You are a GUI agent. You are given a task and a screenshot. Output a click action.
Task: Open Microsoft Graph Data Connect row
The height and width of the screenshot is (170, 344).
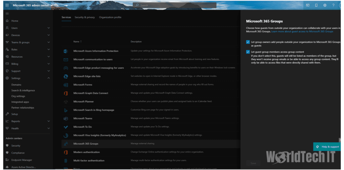91,93
